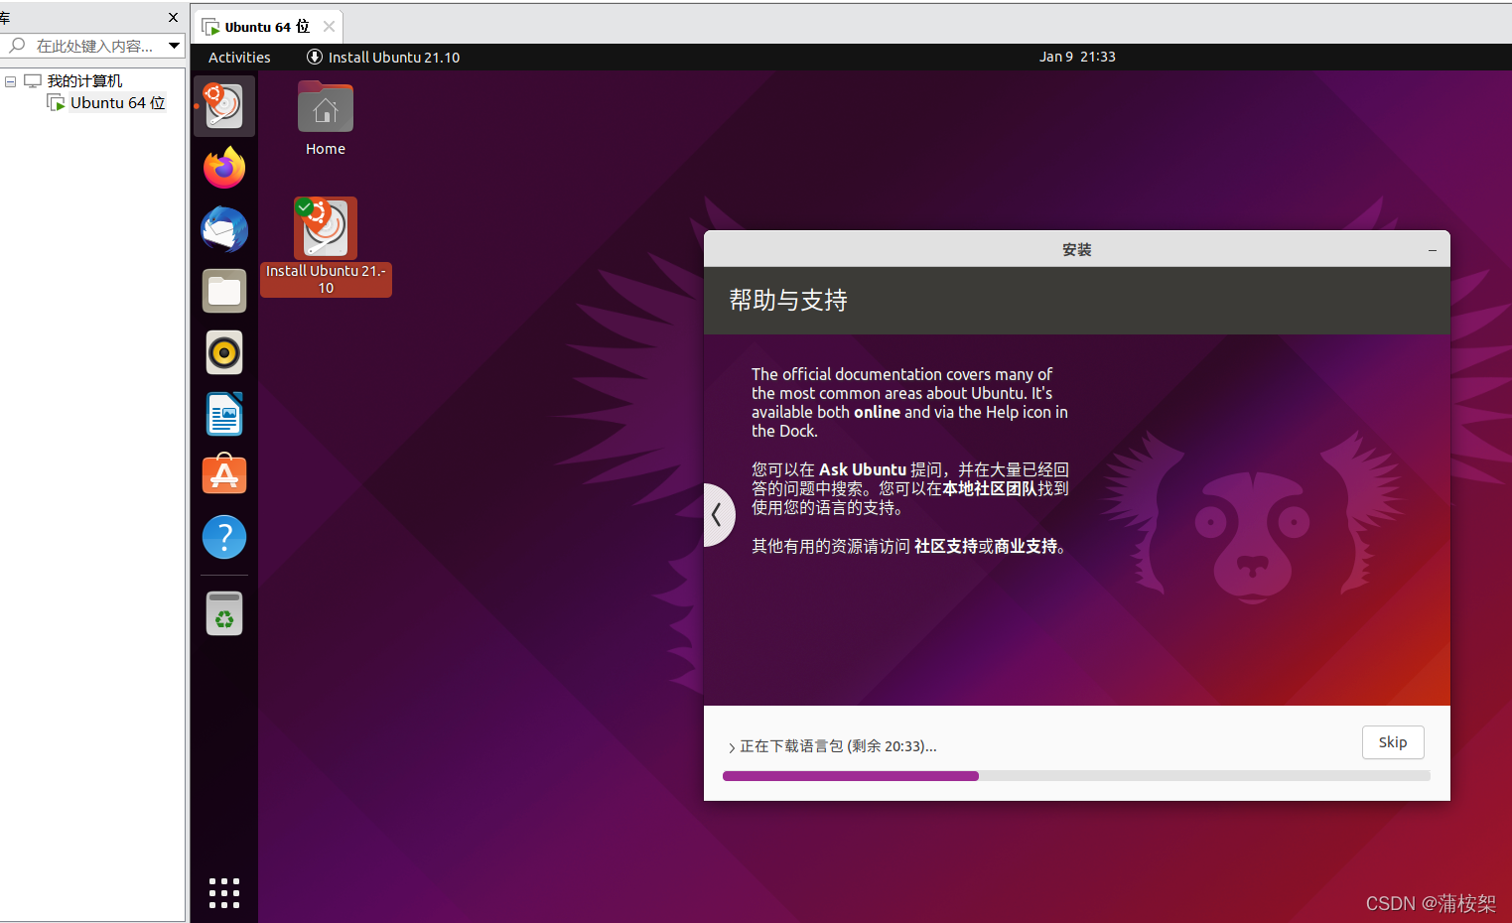Open the Ubuntu installer icon in dock
This screenshot has width=1512, height=923.
coord(224,106)
